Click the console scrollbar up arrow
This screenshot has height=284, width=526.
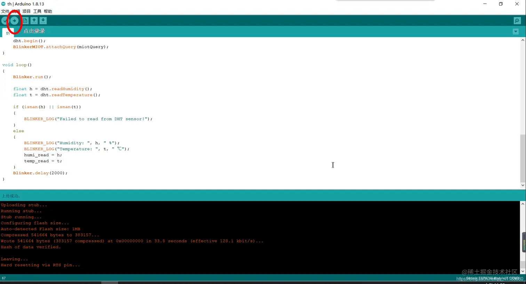[523, 204]
